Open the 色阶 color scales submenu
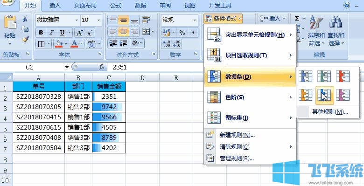The height and width of the screenshot is (186, 364). point(250,97)
